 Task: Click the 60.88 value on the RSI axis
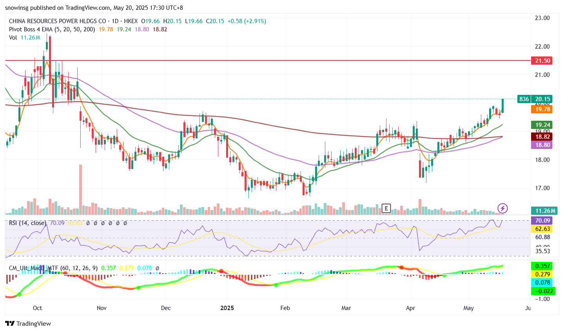[x=542, y=237]
